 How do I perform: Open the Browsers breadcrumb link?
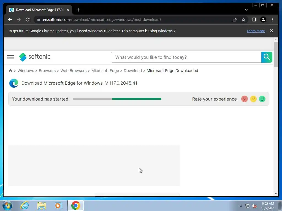[47, 71]
